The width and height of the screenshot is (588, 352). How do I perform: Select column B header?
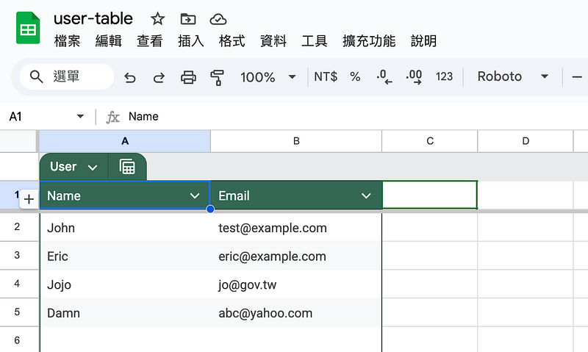point(296,141)
